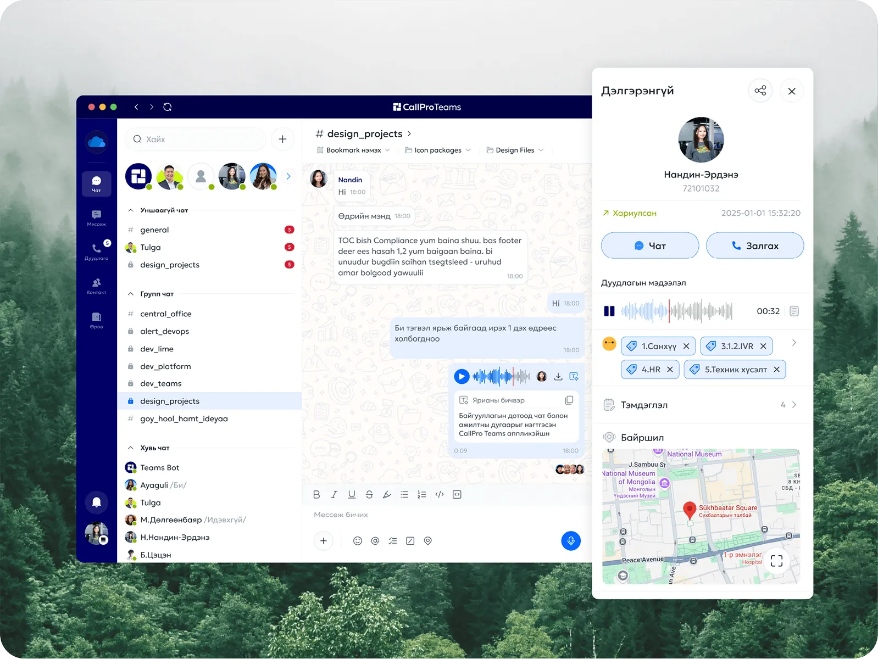Toggle bold formatting in message editor

click(316, 495)
